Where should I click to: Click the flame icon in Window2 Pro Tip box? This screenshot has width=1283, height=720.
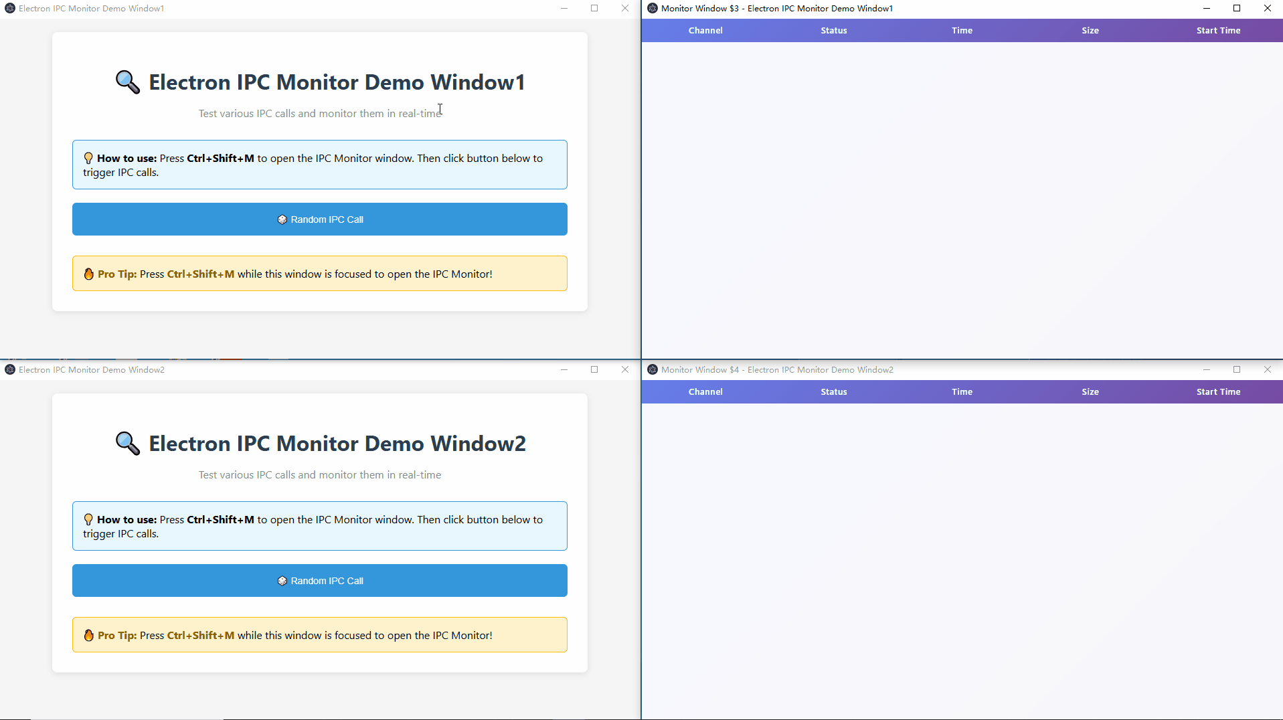pyautogui.click(x=89, y=636)
